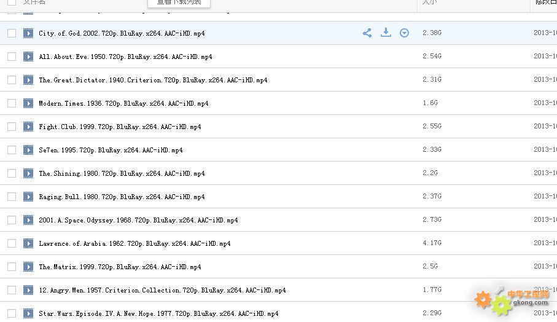Viewport: 557px width, 322px height.
Task: Open file 12.Angry.Men.1957.Criterion.Collection.720p.BluRay.x264.AAC-iHD.mp4
Action: pos(162,291)
